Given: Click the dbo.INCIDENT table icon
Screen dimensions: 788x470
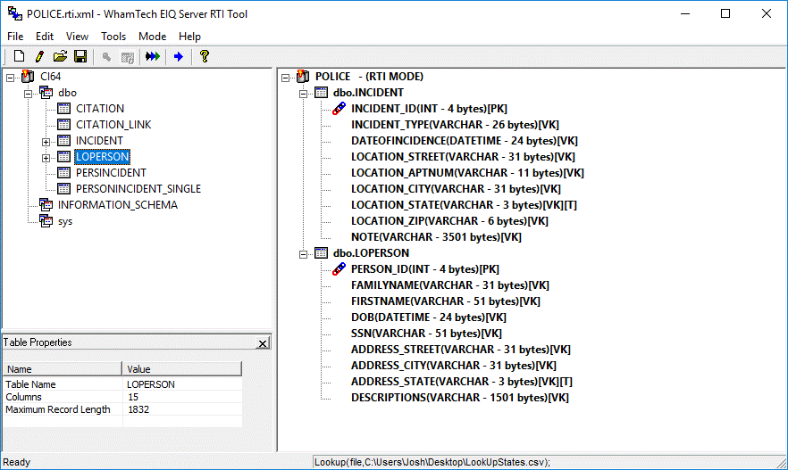Looking at the screenshot, I should pyautogui.click(x=321, y=92).
